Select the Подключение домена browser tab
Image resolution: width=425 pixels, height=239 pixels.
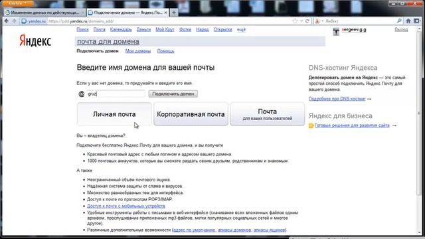click(127, 13)
